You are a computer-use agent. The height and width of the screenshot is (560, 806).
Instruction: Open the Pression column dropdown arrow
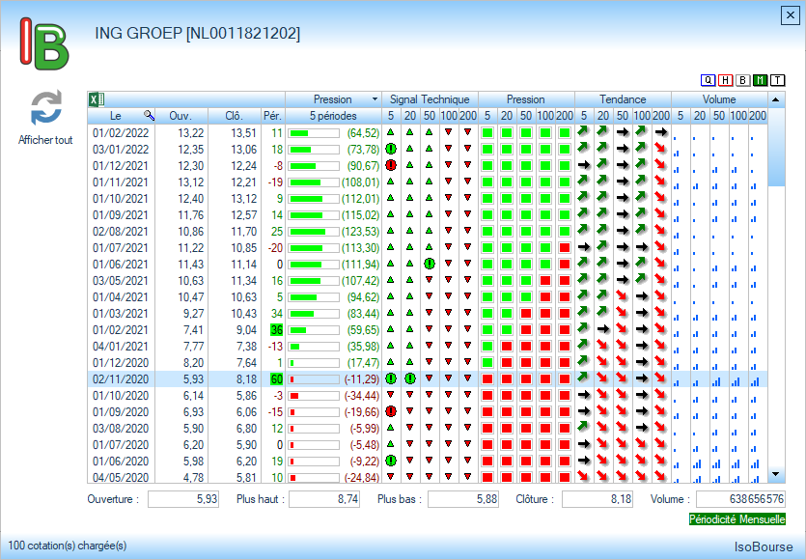[x=375, y=99]
